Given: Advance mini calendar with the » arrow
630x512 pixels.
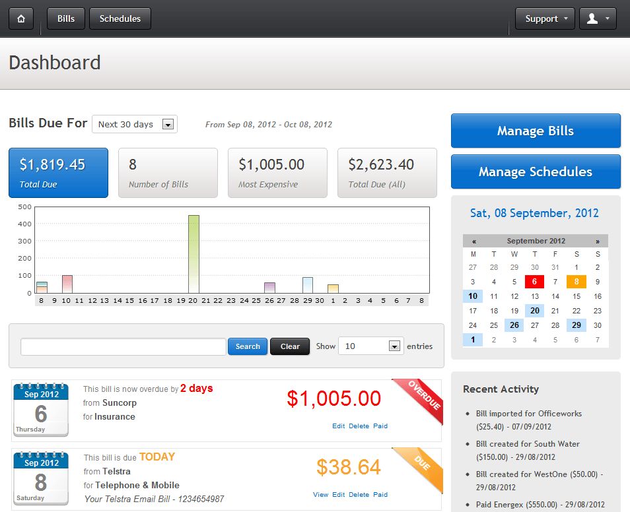Looking at the screenshot, I should pos(598,241).
